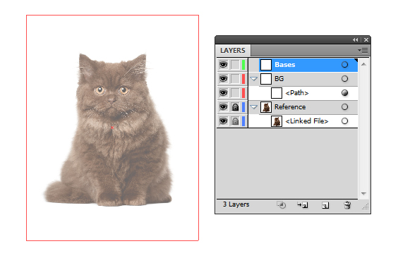Click the <Linked File> target circle
398x258 pixels.
344,121
